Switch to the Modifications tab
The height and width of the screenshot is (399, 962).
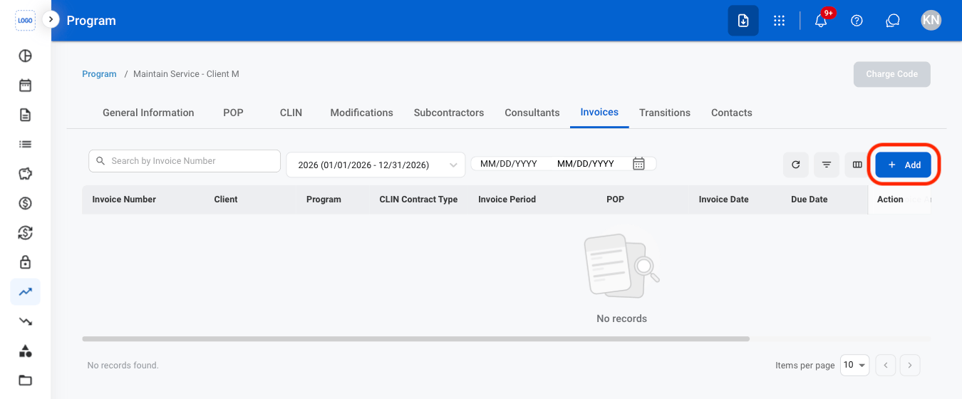point(362,113)
